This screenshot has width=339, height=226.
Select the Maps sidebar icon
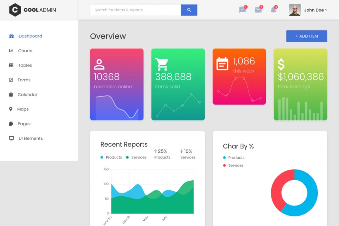pyautogui.click(x=11, y=109)
